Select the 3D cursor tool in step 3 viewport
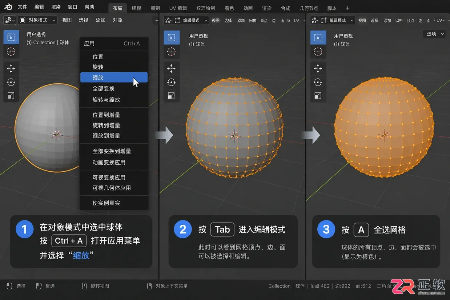 click(318, 51)
